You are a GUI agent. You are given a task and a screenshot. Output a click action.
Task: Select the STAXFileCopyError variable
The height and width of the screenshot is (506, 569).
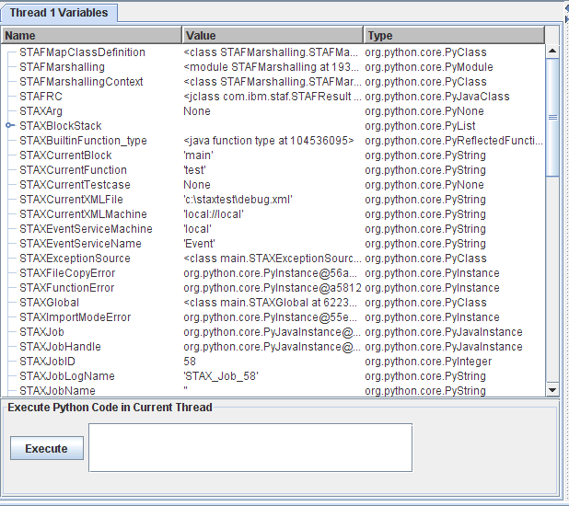pyautogui.click(x=67, y=272)
